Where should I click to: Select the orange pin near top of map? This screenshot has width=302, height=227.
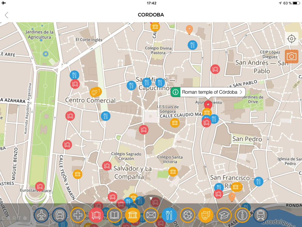tap(189, 30)
